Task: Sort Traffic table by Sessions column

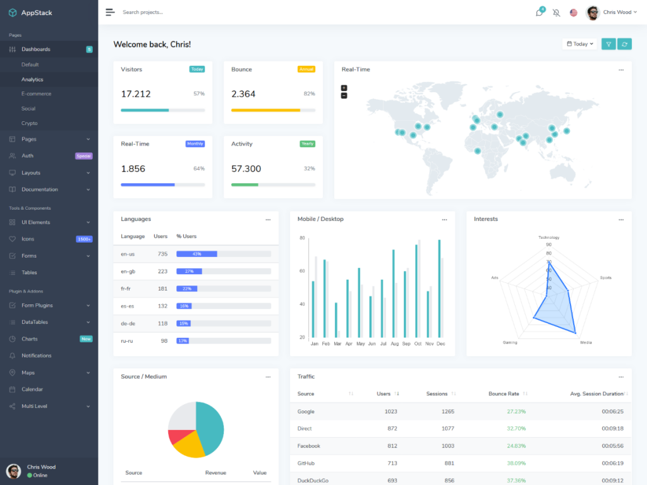Action: tap(440, 394)
